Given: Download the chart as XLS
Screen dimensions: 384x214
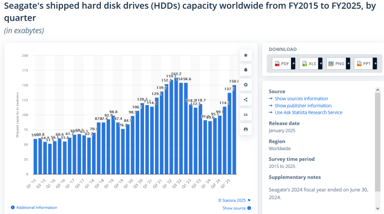Looking at the screenshot, I should pos(309,64).
